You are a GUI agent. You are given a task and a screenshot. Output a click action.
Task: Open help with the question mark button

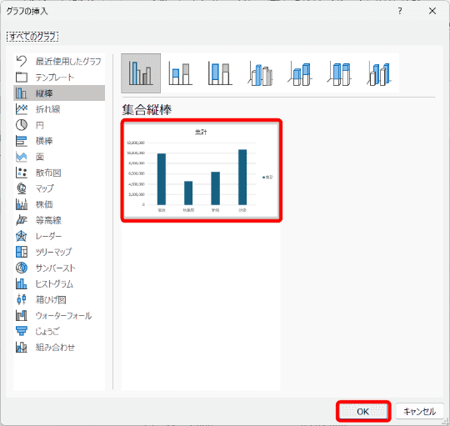pyautogui.click(x=400, y=11)
